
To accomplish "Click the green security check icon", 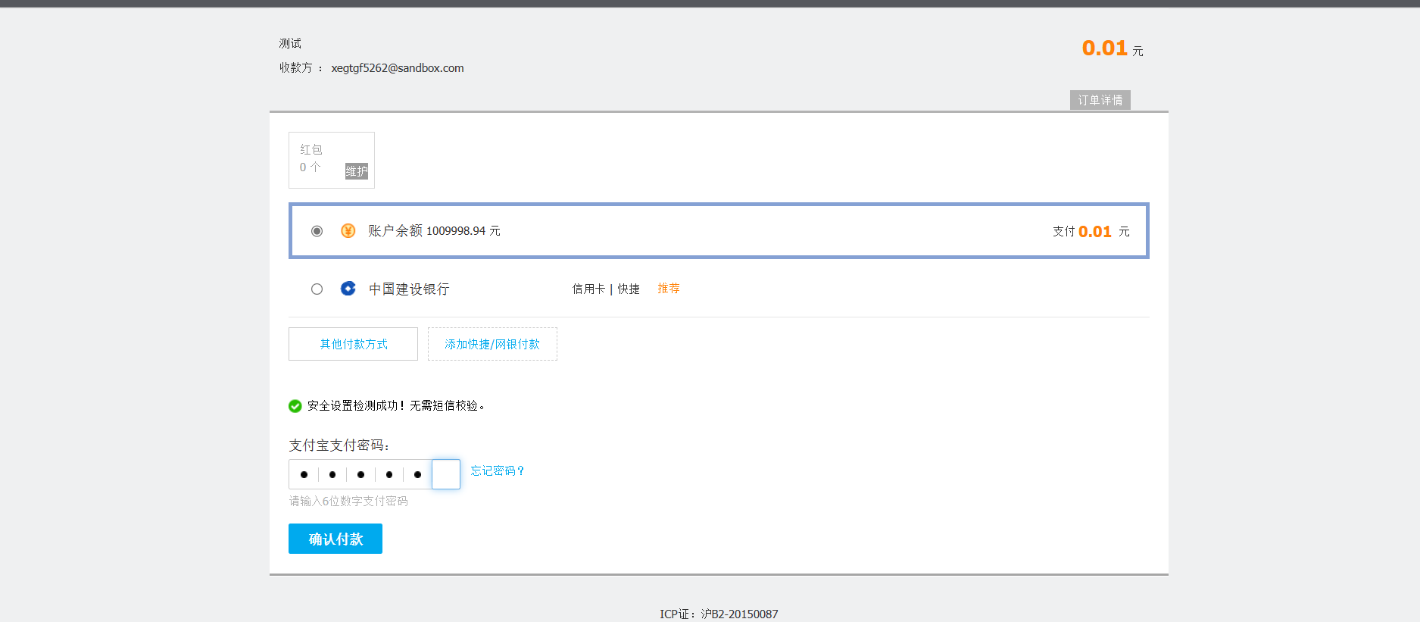I will (x=295, y=406).
